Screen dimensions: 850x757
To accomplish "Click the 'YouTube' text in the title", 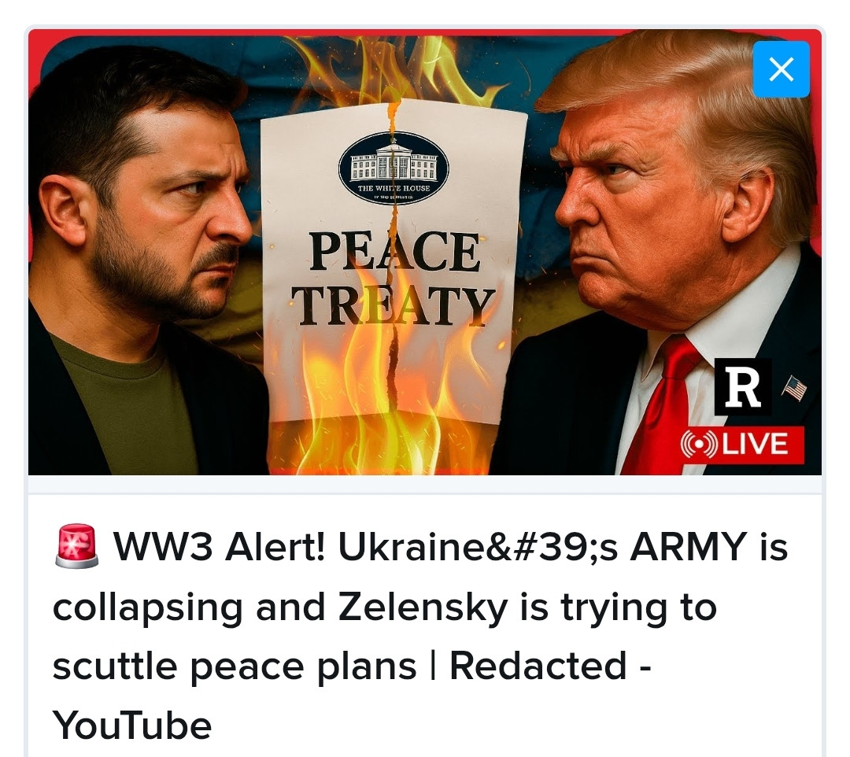I will point(131,725).
